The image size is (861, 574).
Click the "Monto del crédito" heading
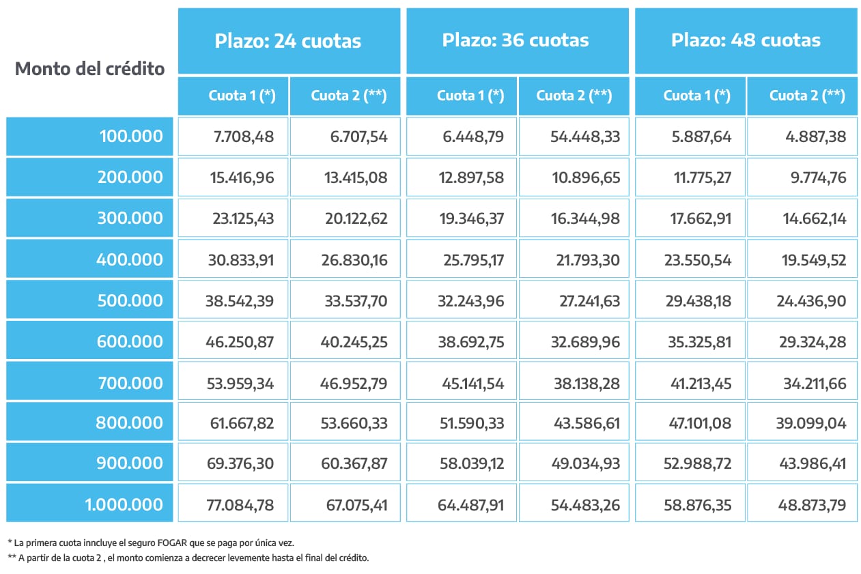(90, 69)
